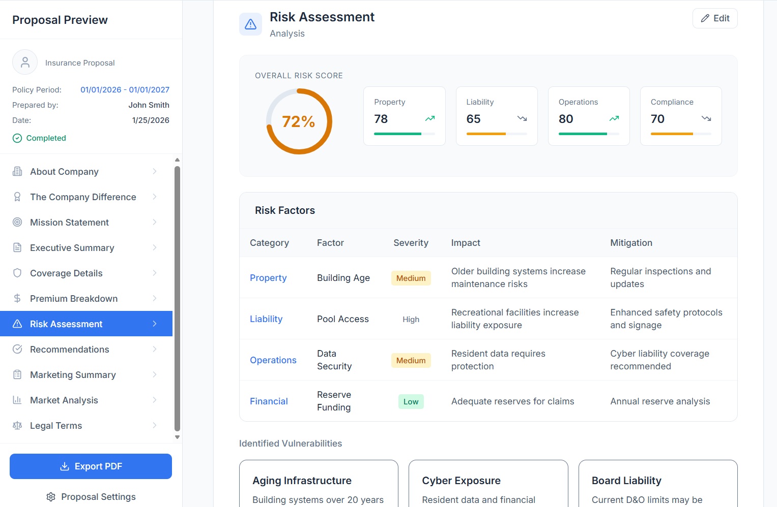Viewport: 777px width, 507px height.
Task: Expand Executive Summary chevron
Action: point(155,247)
